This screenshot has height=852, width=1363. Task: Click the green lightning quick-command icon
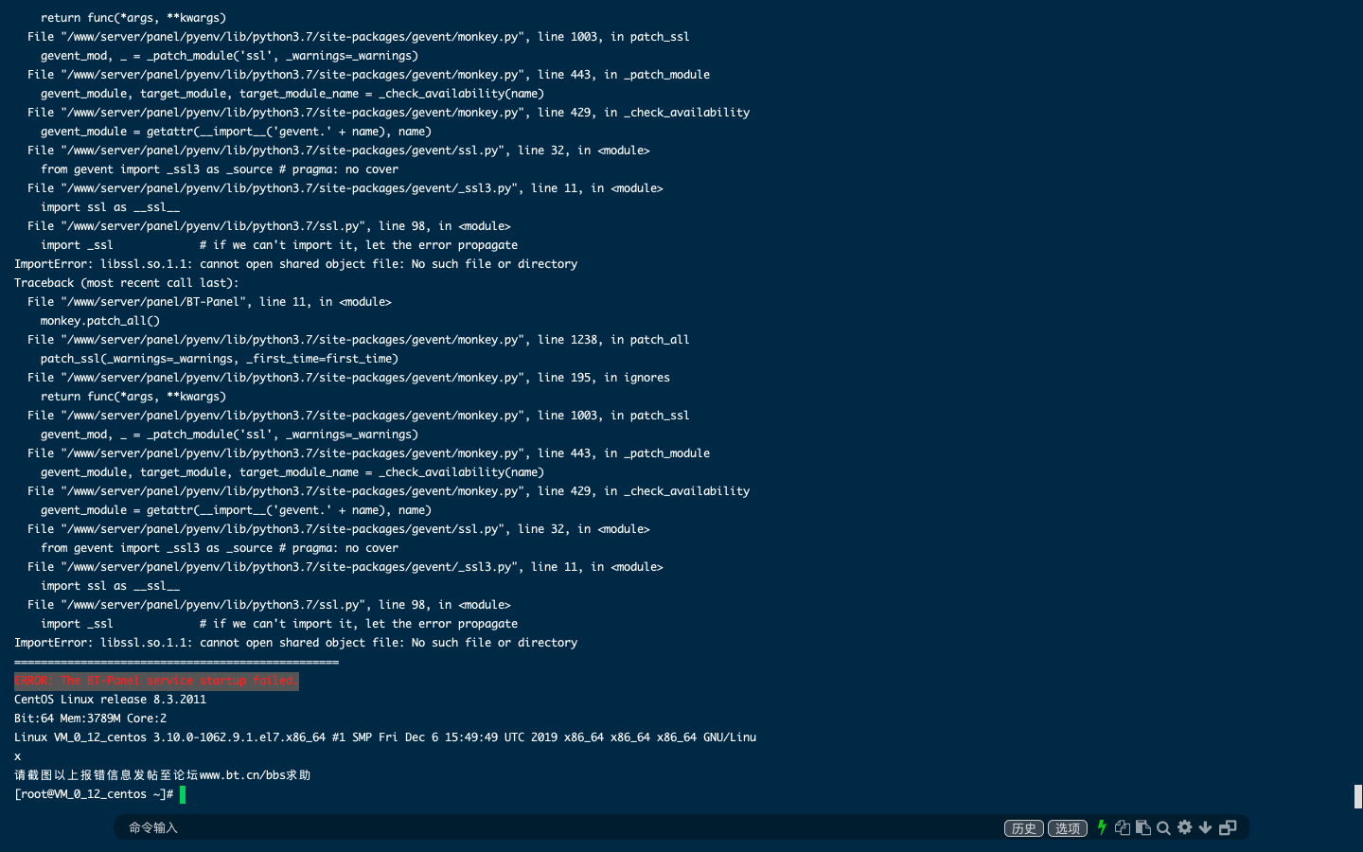pos(1102,827)
